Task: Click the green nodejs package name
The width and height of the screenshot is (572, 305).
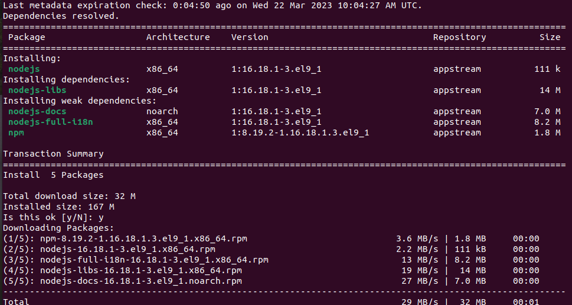Action: [x=24, y=69]
